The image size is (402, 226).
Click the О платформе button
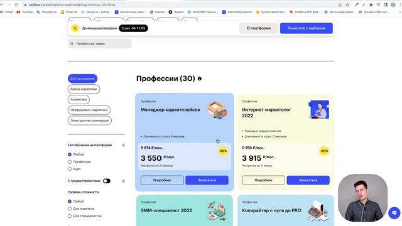tap(259, 28)
